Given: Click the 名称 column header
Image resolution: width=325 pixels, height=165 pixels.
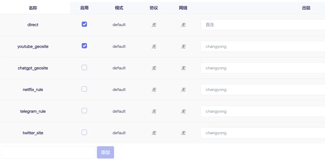Looking at the screenshot, I should [x=33, y=8].
